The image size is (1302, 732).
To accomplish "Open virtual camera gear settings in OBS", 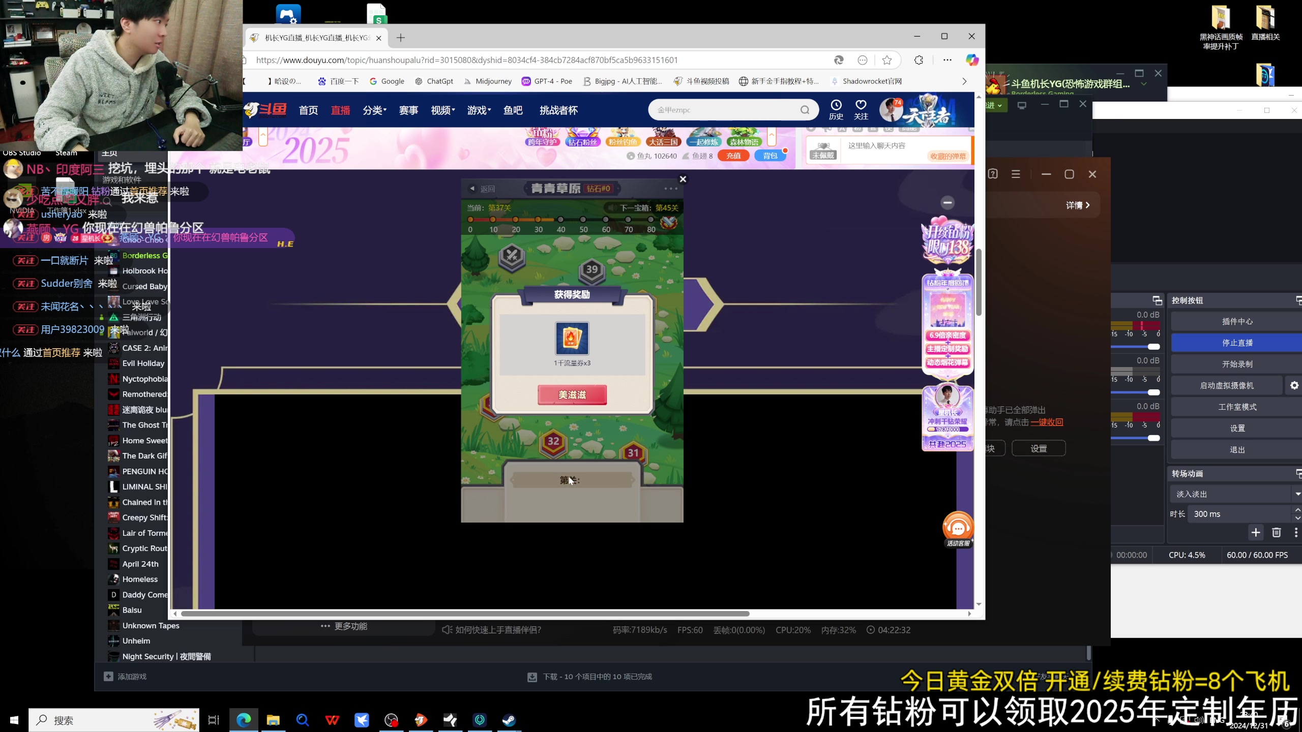I will point(1294,385).
